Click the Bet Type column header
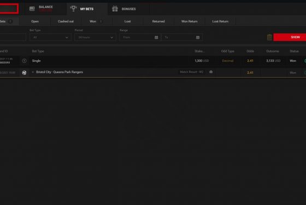This screenshot has width=306, height=205. (38, 51)
